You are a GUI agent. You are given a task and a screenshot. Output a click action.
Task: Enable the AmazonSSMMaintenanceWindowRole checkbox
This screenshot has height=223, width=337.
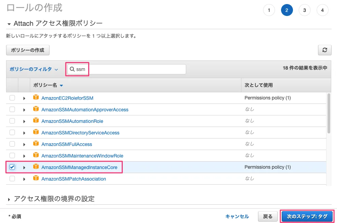(x=12, y=155)
